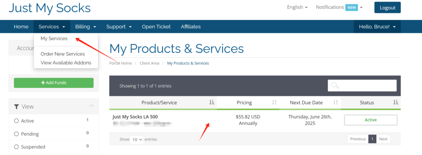Click the Pricing column sort arrows
Screen dimensions: 422x155
click(274, 102)
